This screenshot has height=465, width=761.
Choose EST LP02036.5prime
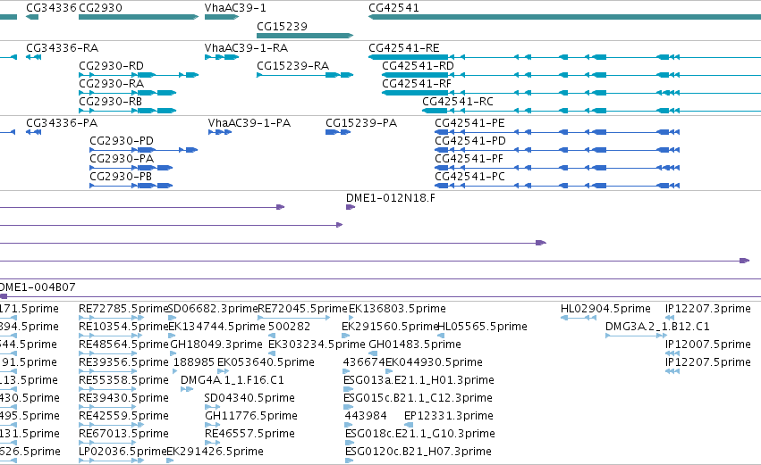[x=123, y=452]
